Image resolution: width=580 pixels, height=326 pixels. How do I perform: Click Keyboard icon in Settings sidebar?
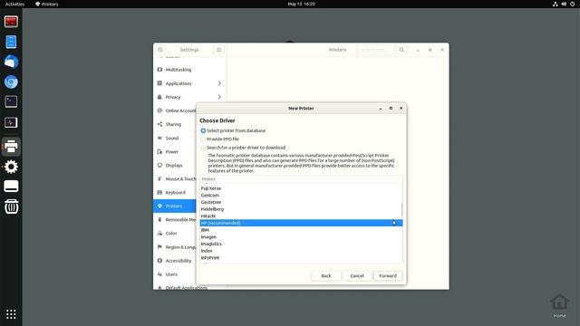tap(159, 192)
